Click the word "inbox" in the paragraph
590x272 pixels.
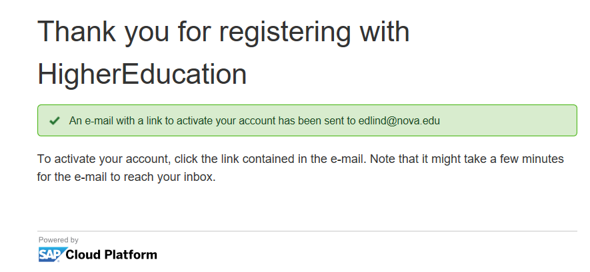(198, 178)
